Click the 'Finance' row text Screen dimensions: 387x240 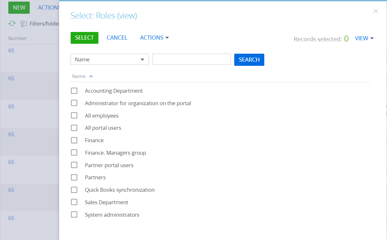(x=94, y=140)
